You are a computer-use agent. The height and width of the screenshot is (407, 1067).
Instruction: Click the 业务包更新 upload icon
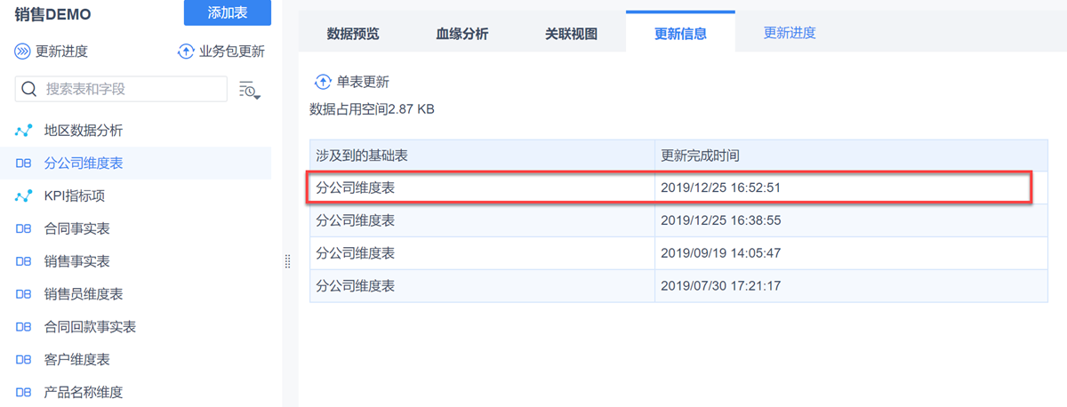[x=186, y=52]
